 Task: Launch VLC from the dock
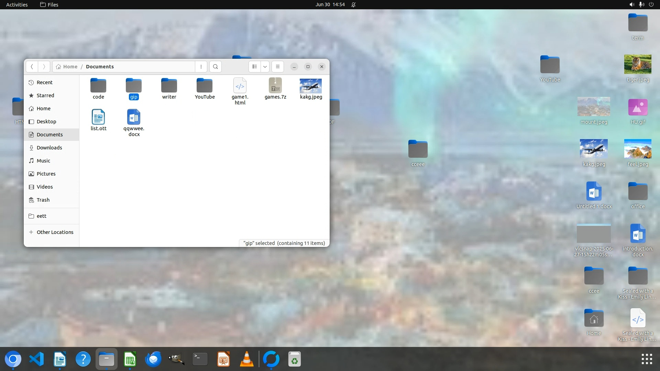(247, 359)
